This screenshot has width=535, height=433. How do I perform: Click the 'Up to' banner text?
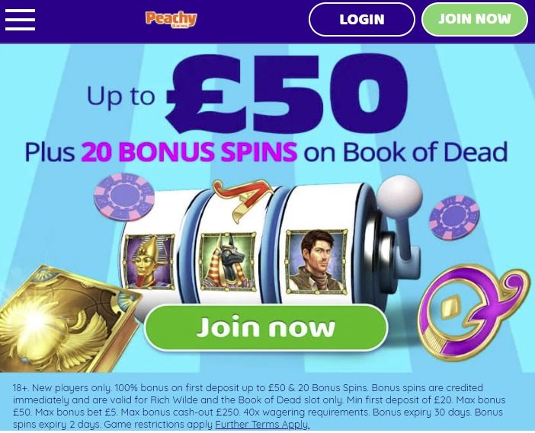(x=120, y=96)
